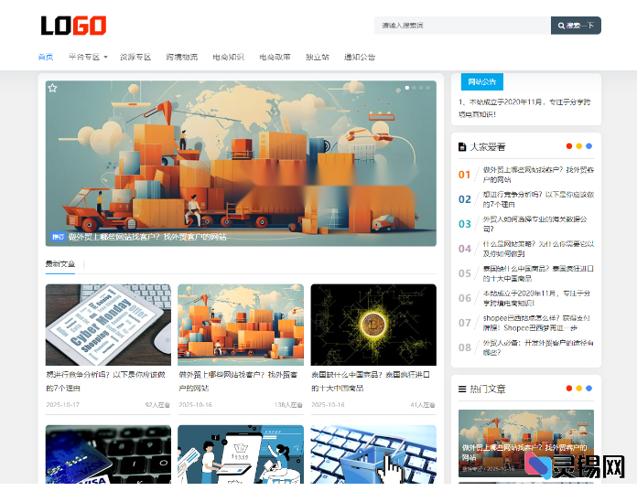Click the 推荐 badge on the banner caption
Viewport: 637px width, 491px height.
click(x=58, y=237)
